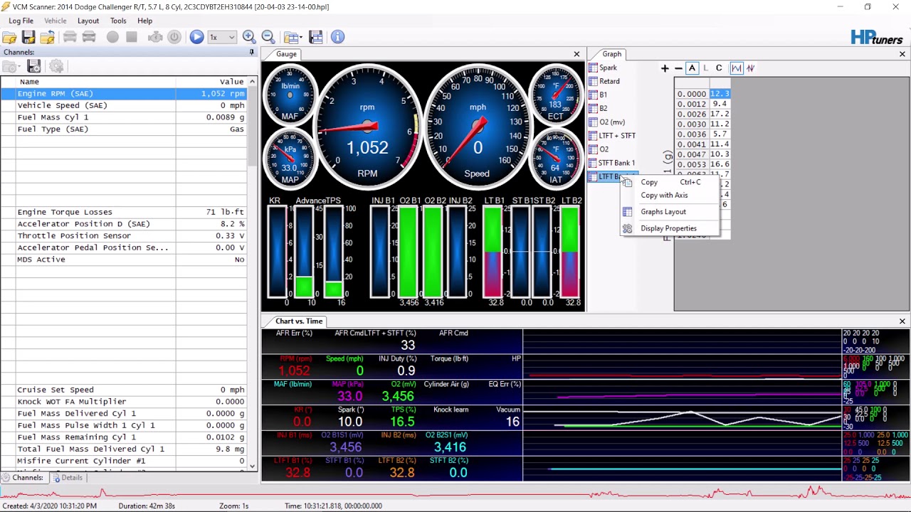The image size is (911, 512).
Task: Click the save layout icon in toolbar
Action: pyautogui.click(x=316, y=37)
